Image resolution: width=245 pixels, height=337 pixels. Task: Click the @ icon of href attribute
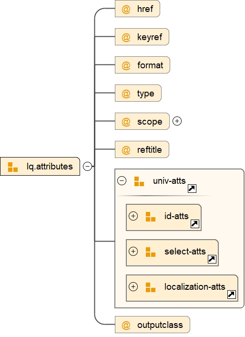tap(126, 9)
